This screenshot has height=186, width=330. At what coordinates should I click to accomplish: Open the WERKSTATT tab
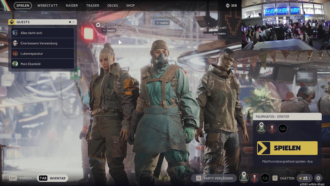(x=47, y=5)
